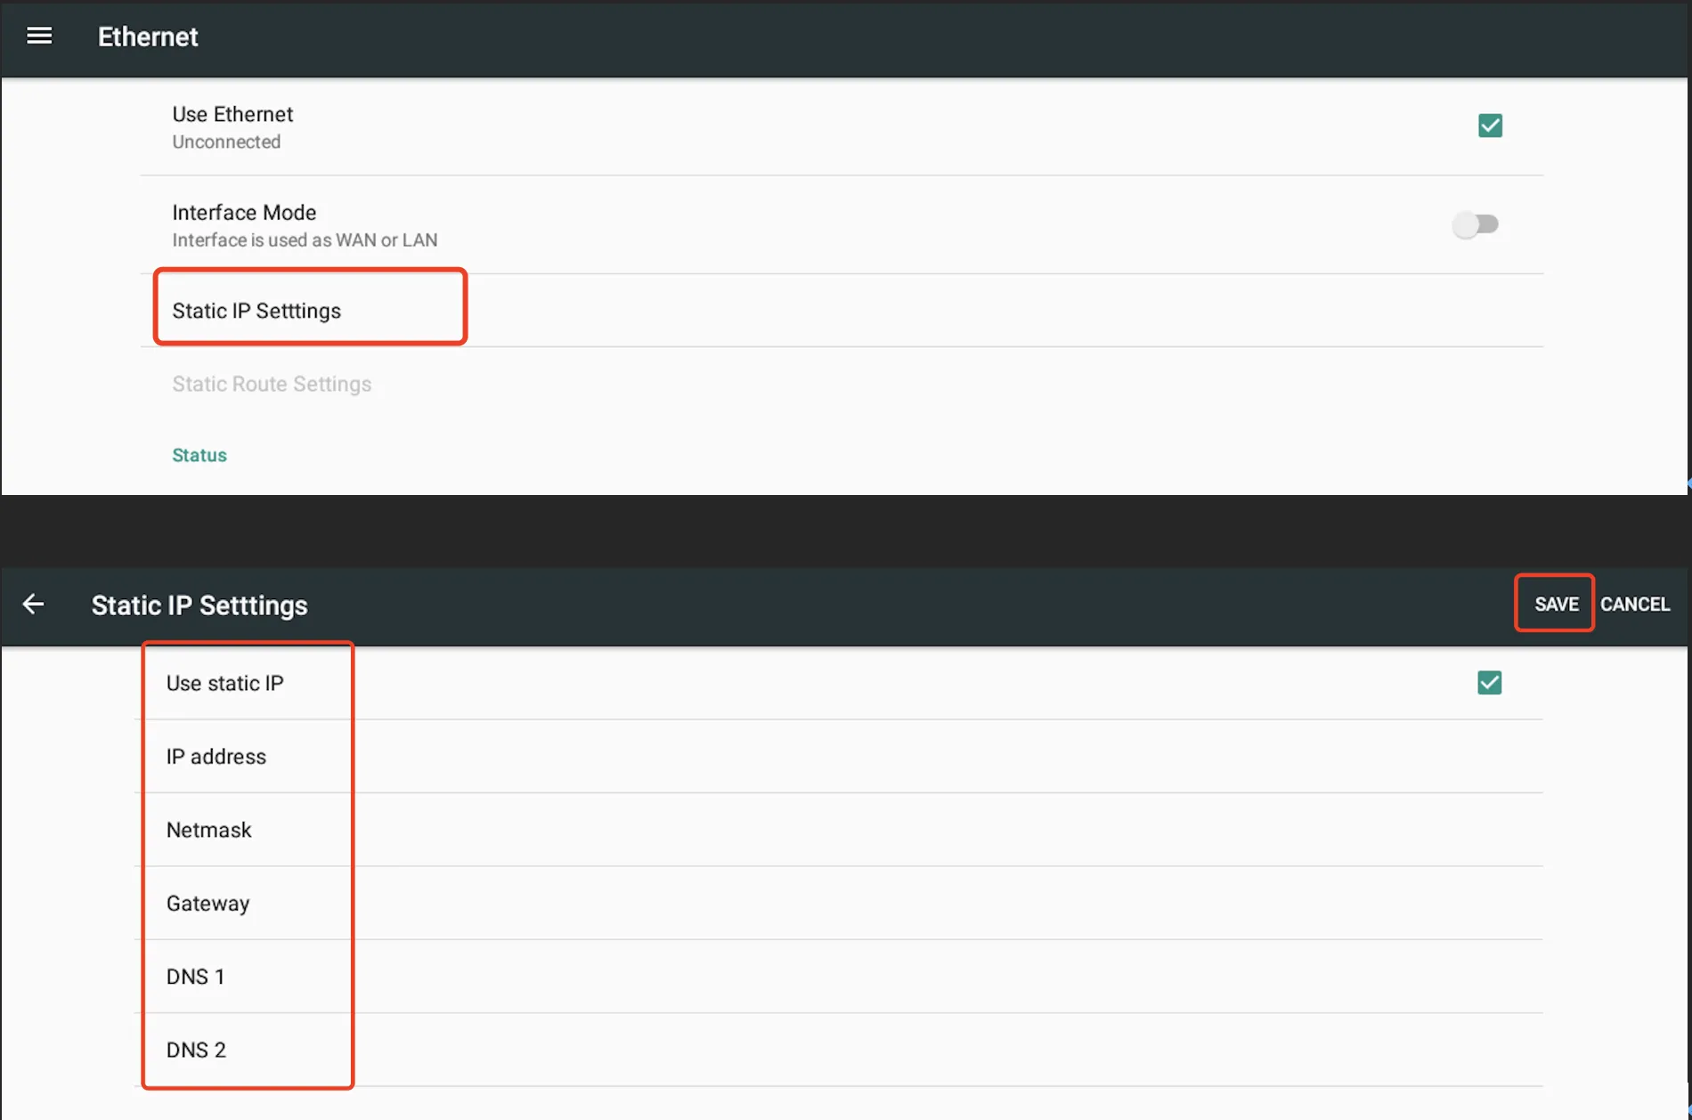This screenshot has width=1692, height=1120.
Task: Click the Unconnected status text
Action: pos(226,142)
